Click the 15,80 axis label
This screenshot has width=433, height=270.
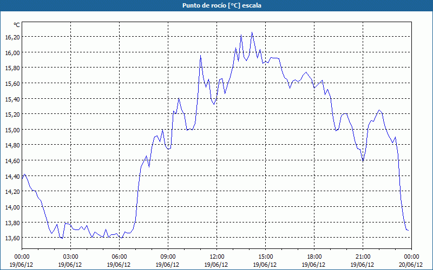[12, 68]
